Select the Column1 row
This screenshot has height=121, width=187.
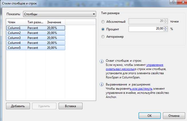click(x=36, y=28)
